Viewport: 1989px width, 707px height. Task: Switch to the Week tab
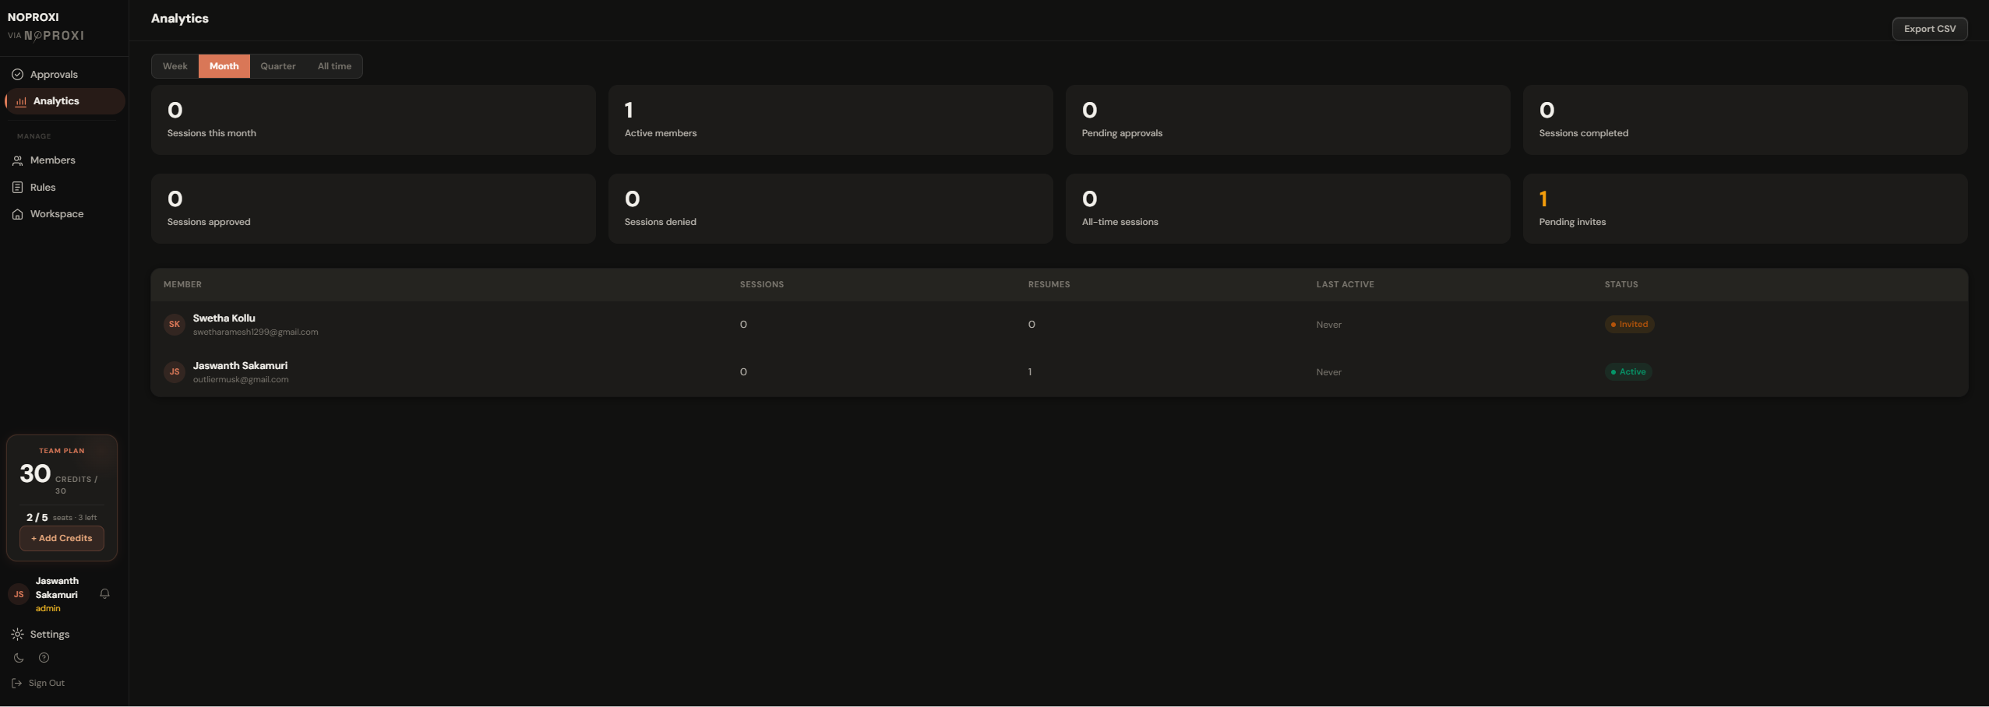tap(175, 66)
